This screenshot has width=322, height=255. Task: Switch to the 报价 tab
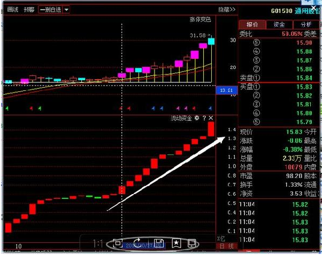(x=252, y=25)
